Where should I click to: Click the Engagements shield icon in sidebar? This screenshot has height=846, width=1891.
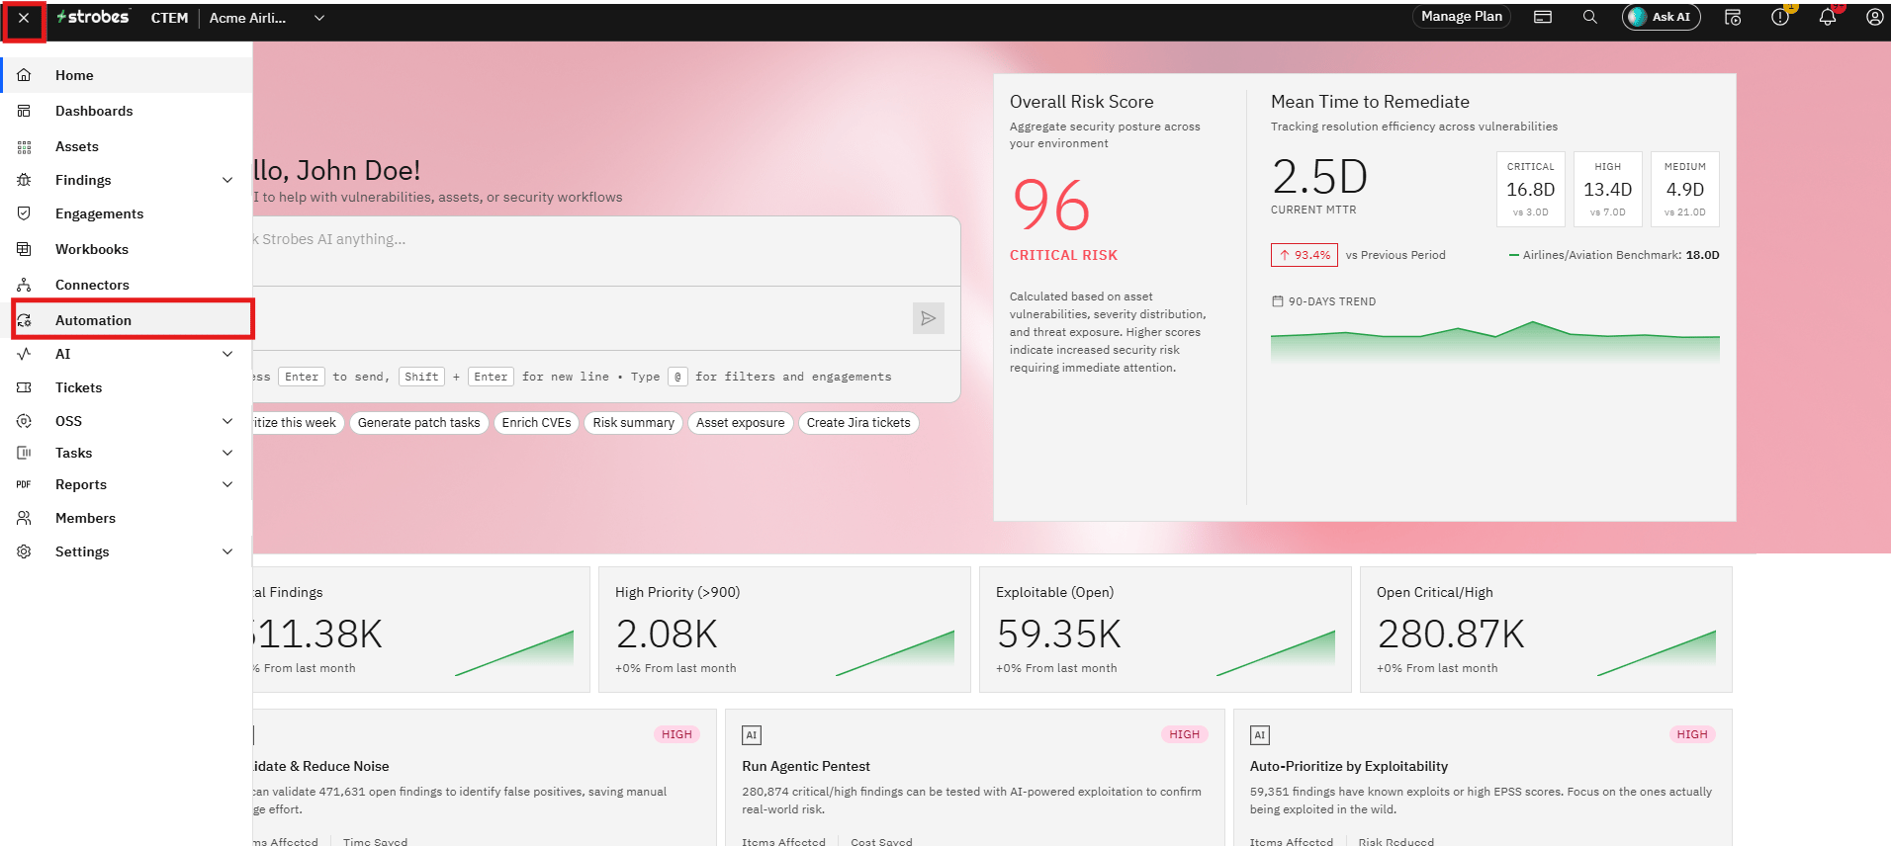point(24,213)
